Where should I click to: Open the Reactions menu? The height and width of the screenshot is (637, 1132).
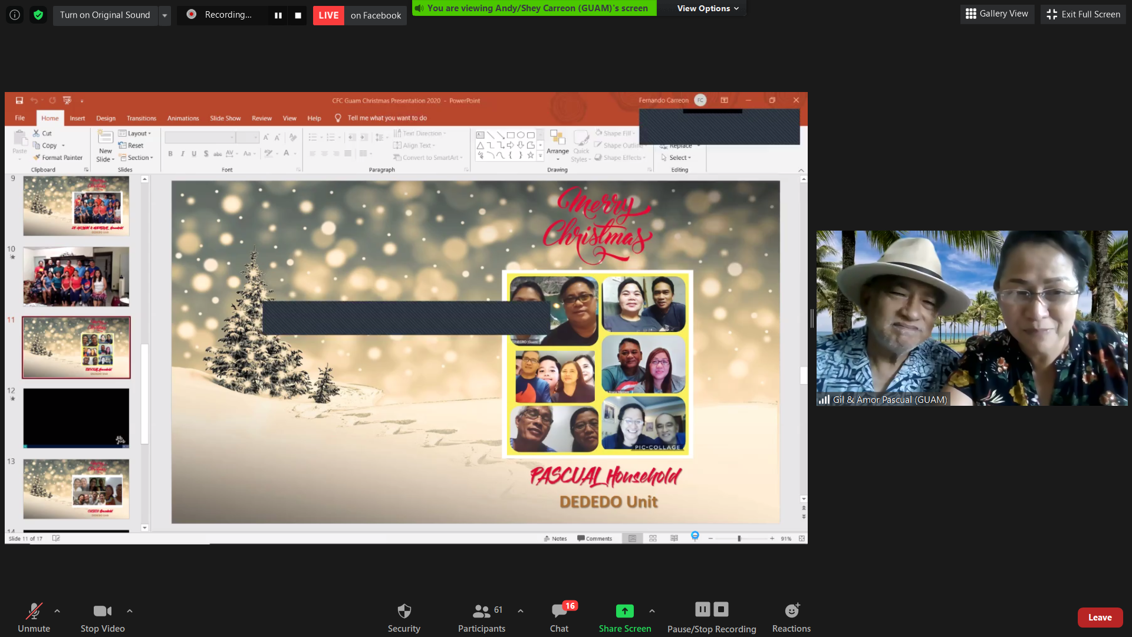click(791, 618)
